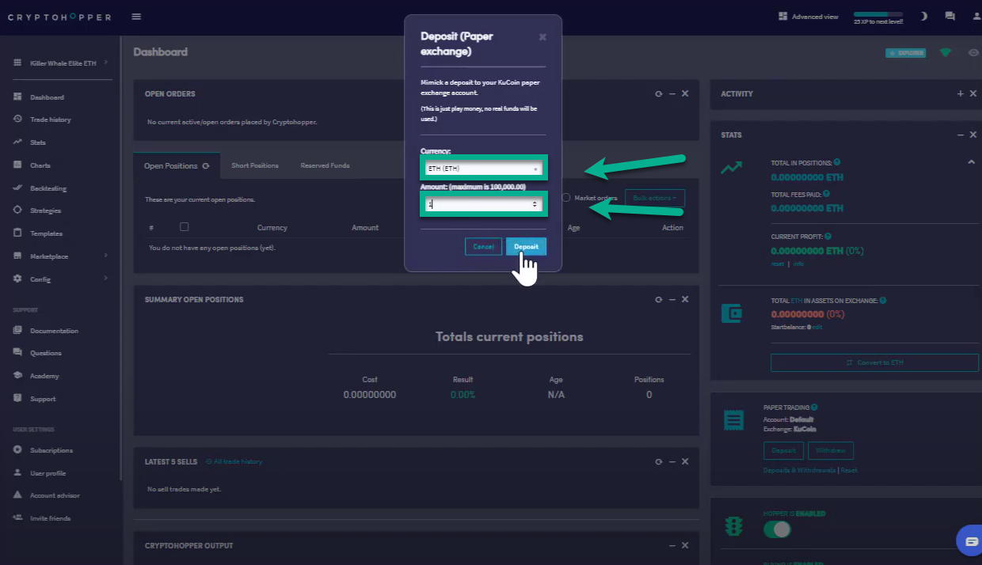Click the Advanced view icon
The image size is (982, 565).
point(783,16)
